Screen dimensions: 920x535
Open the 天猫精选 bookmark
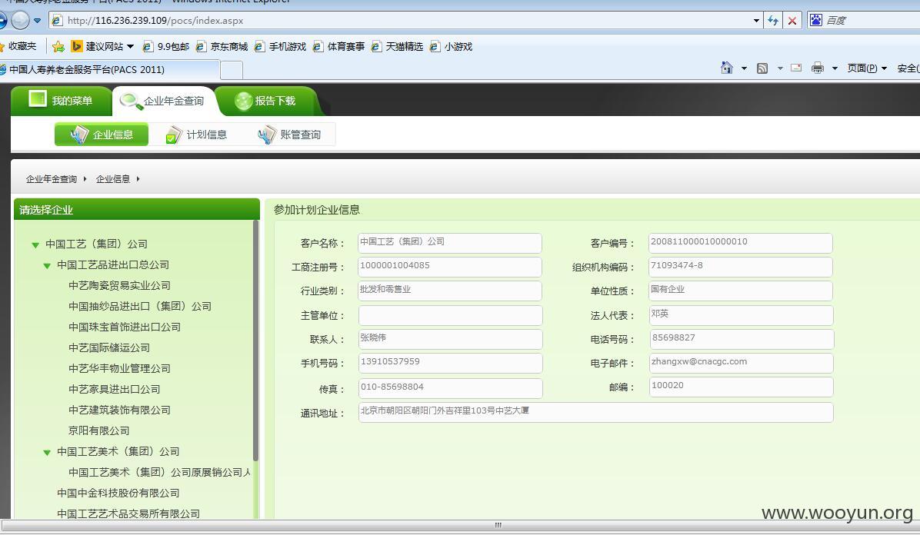[397, 46]
